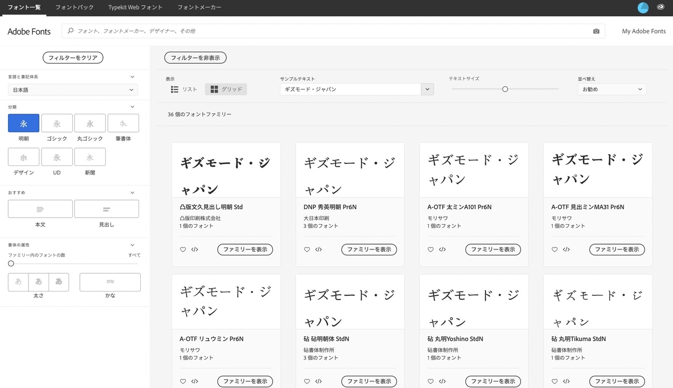
Task: Click the font count slider handle
Action: pos(11,264)
